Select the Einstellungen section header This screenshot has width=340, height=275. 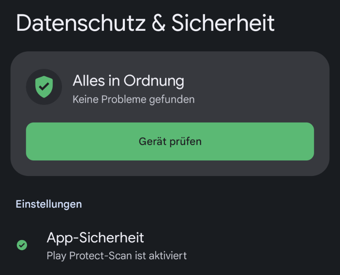click(49, 204)
